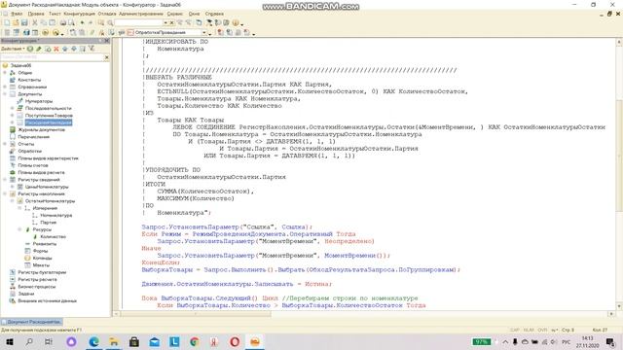Select the Партия dimension in the tree

coord(48,223)
